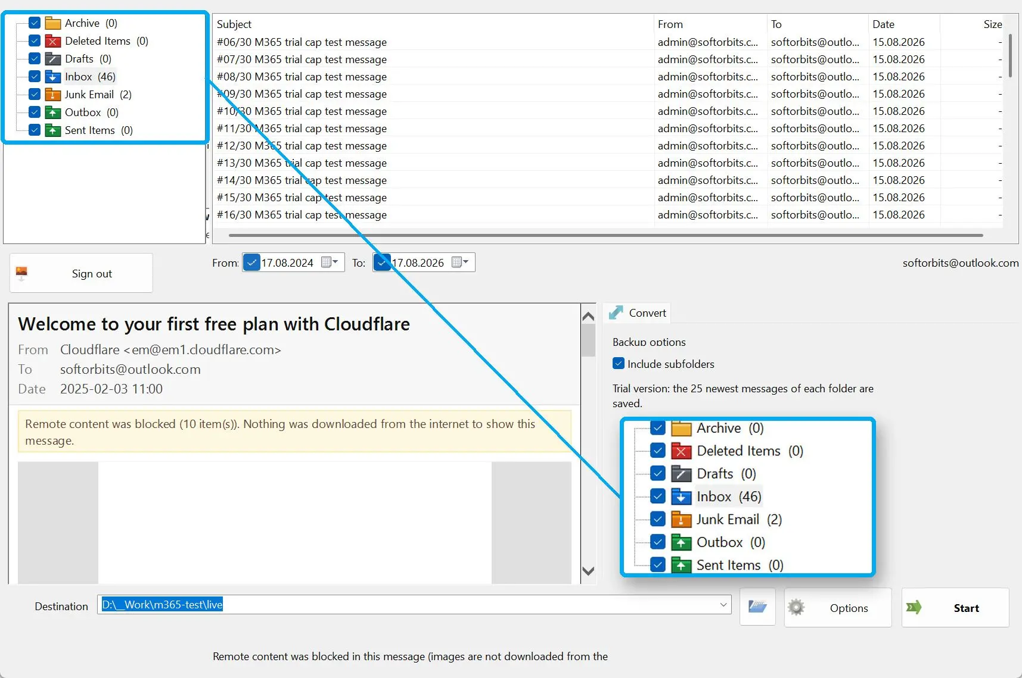Click the preview pane scroll-down arrow
Image resolution: width=1022 pixels, height=678 pixels.
click(x=588, y=571)
